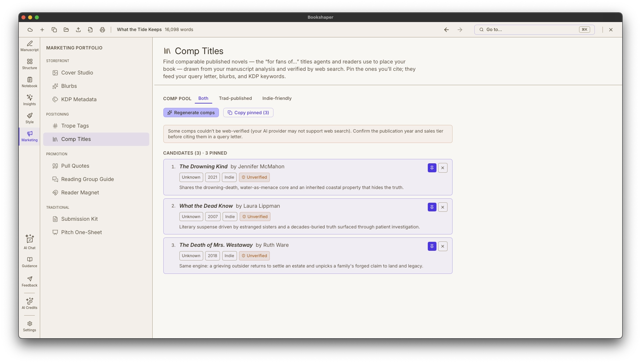This screenshot has height=363, width=641.
Task: Select the Marketing sidebar icon
Action: coord(29,136)
